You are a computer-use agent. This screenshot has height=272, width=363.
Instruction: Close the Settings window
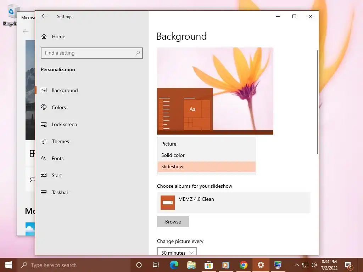pyautogui.click(x=311, y=16)
